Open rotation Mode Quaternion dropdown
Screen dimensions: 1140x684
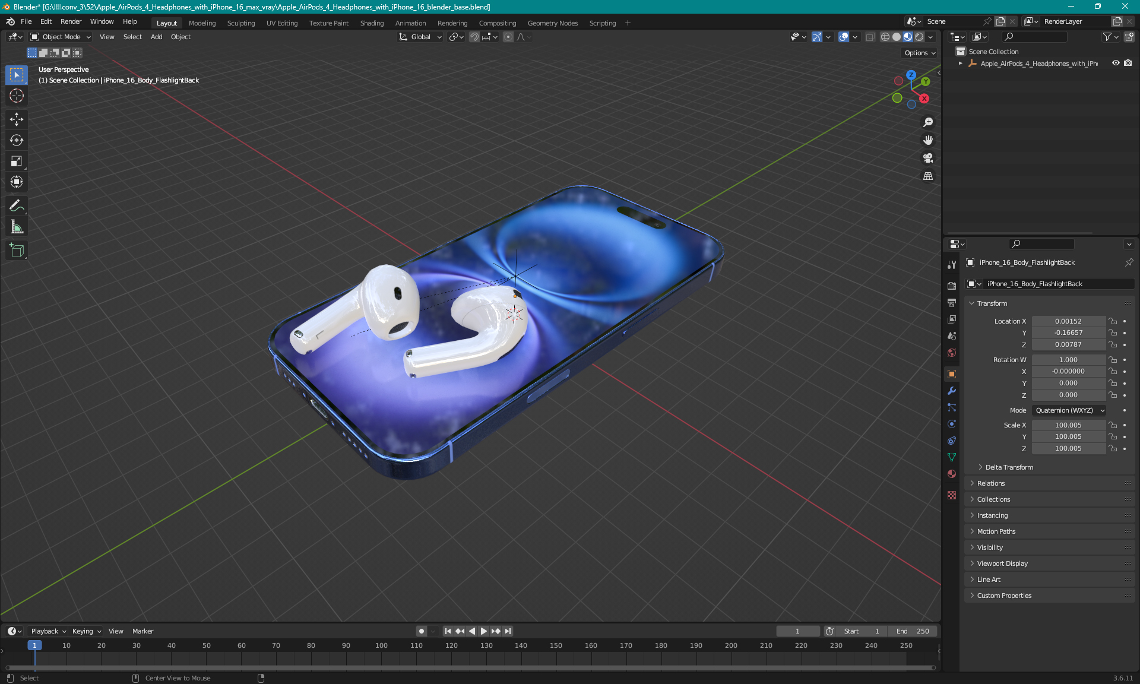click(x=1069, y=410)
